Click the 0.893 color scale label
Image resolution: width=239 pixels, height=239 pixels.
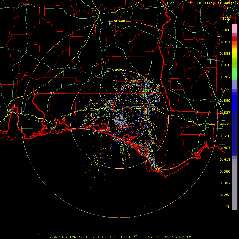coord(225,53)
